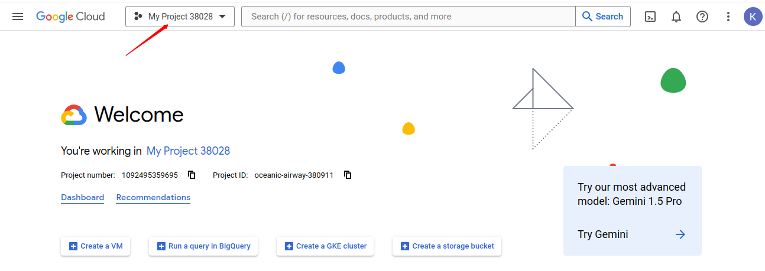This screenshot has height=271, width=765.
Task: Click Create a storage bucket
Action: (x=447, y=246)
